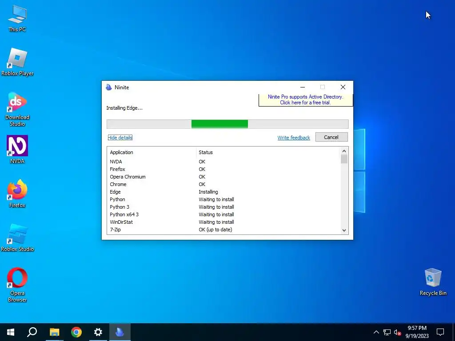The width and height of the screenshot is (455, 341).
Task: Cancel the Ninite installation
Action: click(x=331, y=137)
